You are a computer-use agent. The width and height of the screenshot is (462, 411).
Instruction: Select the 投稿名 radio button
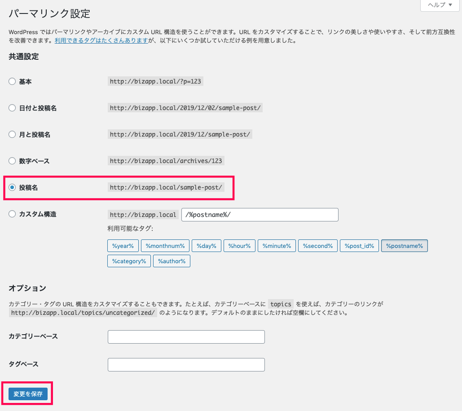point(12,187)
